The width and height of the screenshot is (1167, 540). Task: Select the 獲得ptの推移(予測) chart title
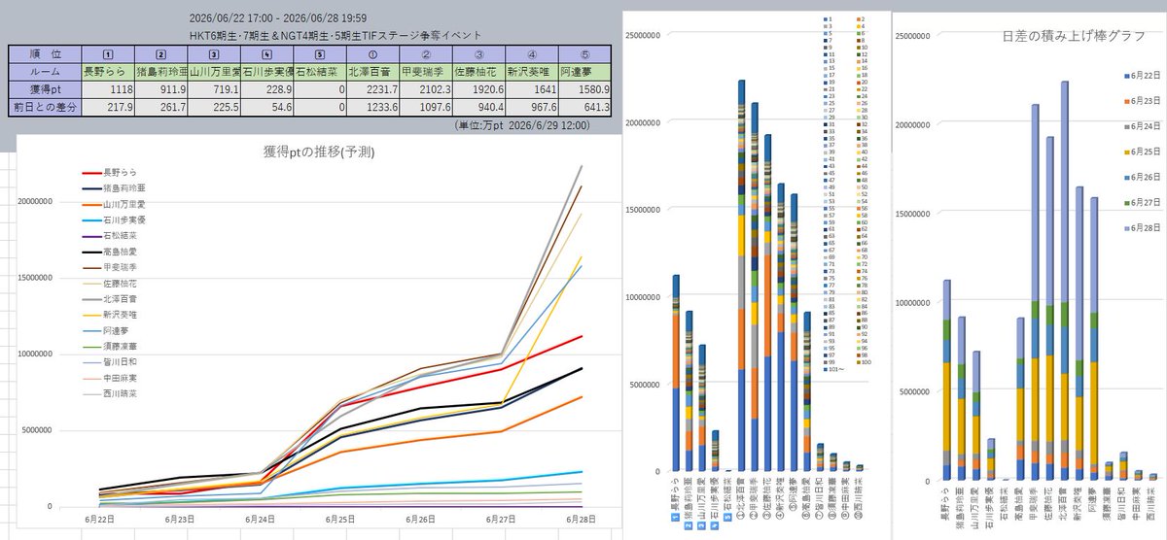click(x=319, y=152)
